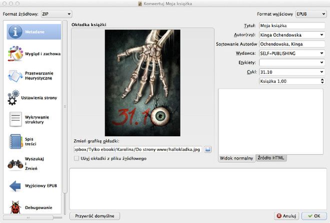
Task: Open Debugowanie ladybug icon
Action: 15,207
